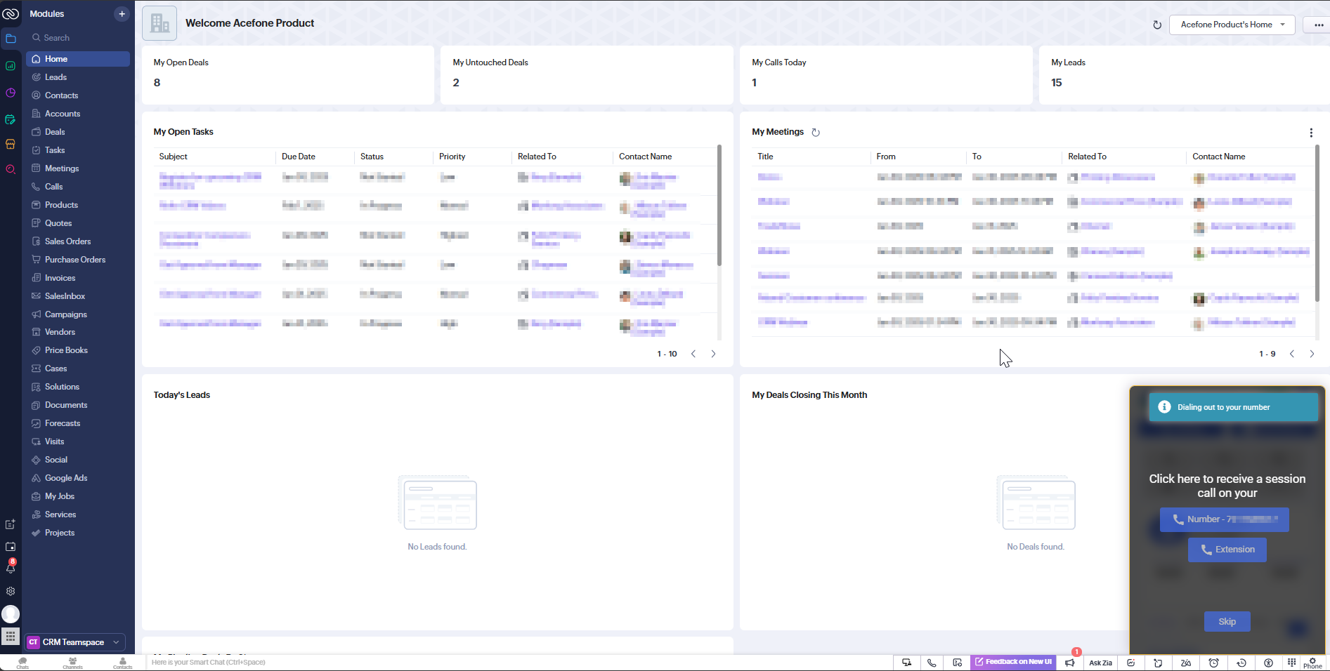Click the Smart Chat input field
Viewport: 1330px width, 671px height.
coord(520,663)
